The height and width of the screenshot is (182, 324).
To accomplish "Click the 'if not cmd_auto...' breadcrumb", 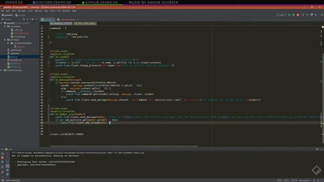I will coord(85,23).
